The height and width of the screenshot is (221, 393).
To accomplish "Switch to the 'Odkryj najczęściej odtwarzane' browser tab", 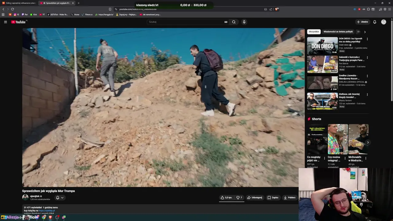I will tap(19, 3).
